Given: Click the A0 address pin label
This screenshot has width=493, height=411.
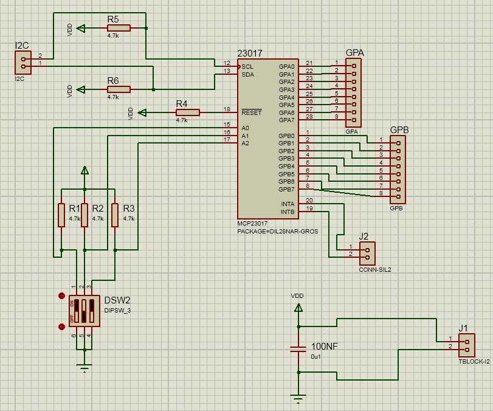Looking at the screenshot, I should [x=245, y=128].
